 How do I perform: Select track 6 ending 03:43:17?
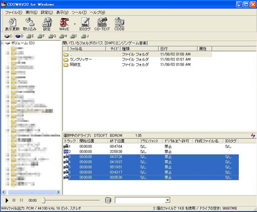click(151, 172)
